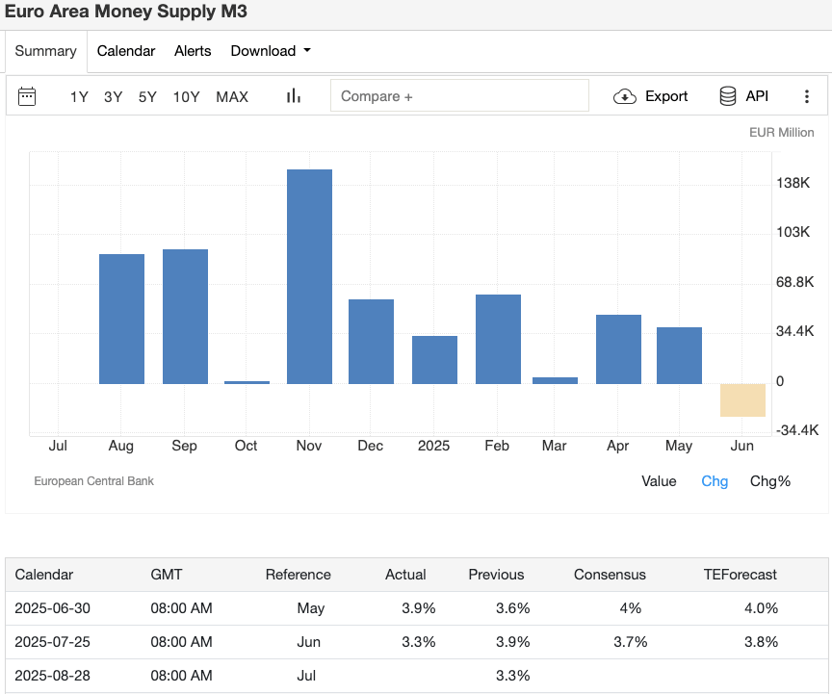Switch chart to Chg% view
This screenshot has height=694, width=832.
pos(770,481)
